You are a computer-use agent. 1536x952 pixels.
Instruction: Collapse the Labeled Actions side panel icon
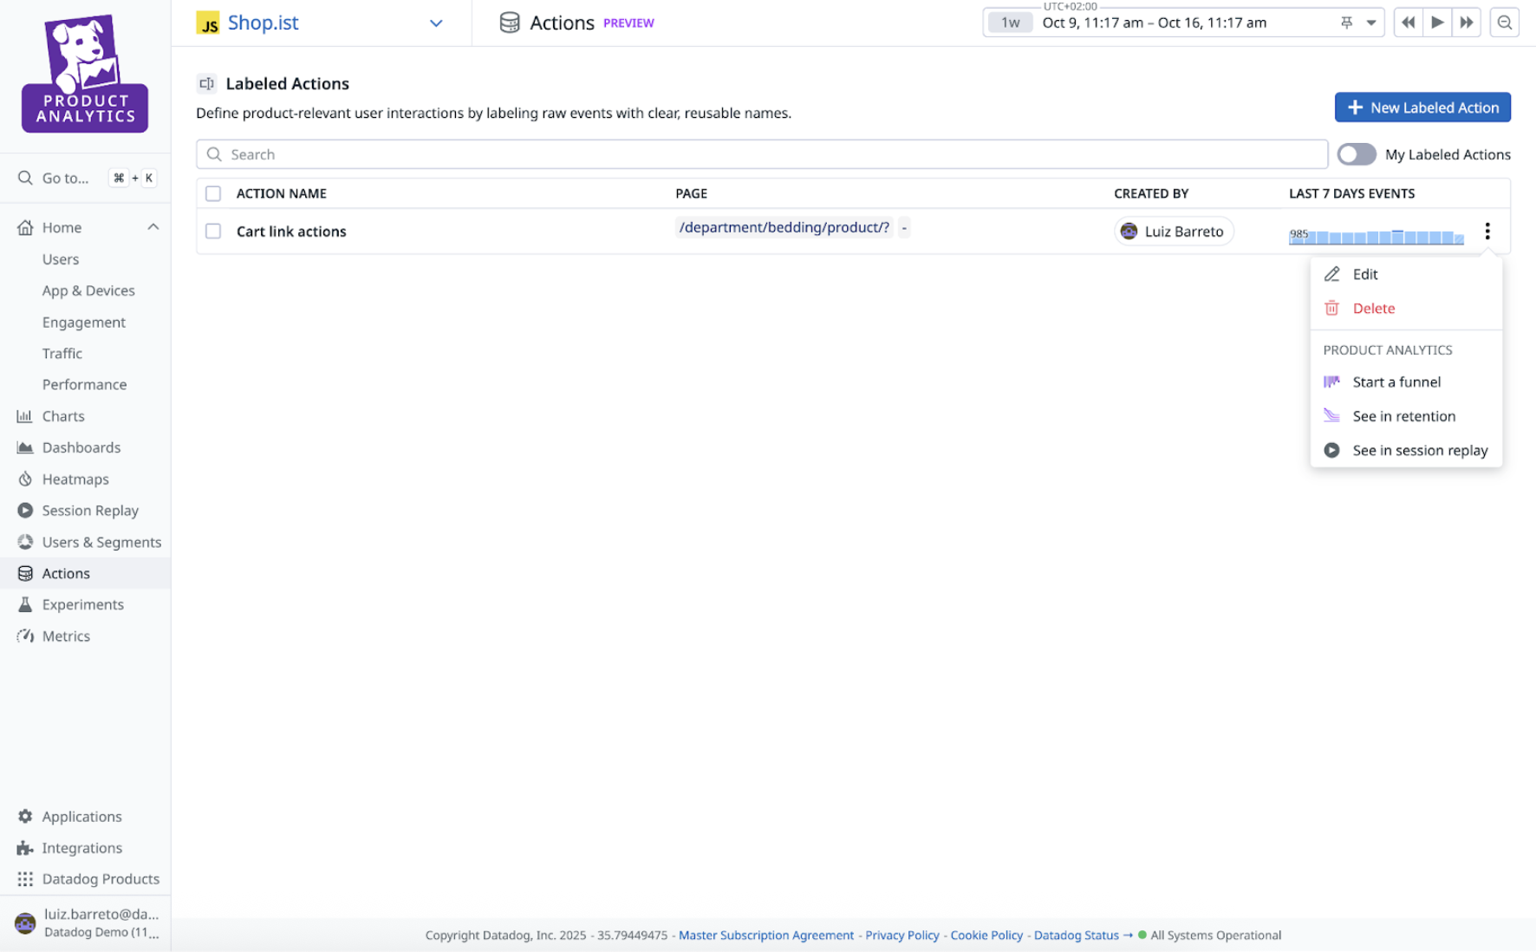click(206, 84)
